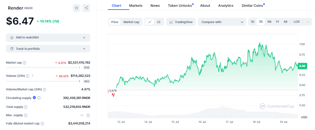Screen dimensions: 315x130
Task: Click the plus icon on Track in portfolio
Action: point(84,49)
